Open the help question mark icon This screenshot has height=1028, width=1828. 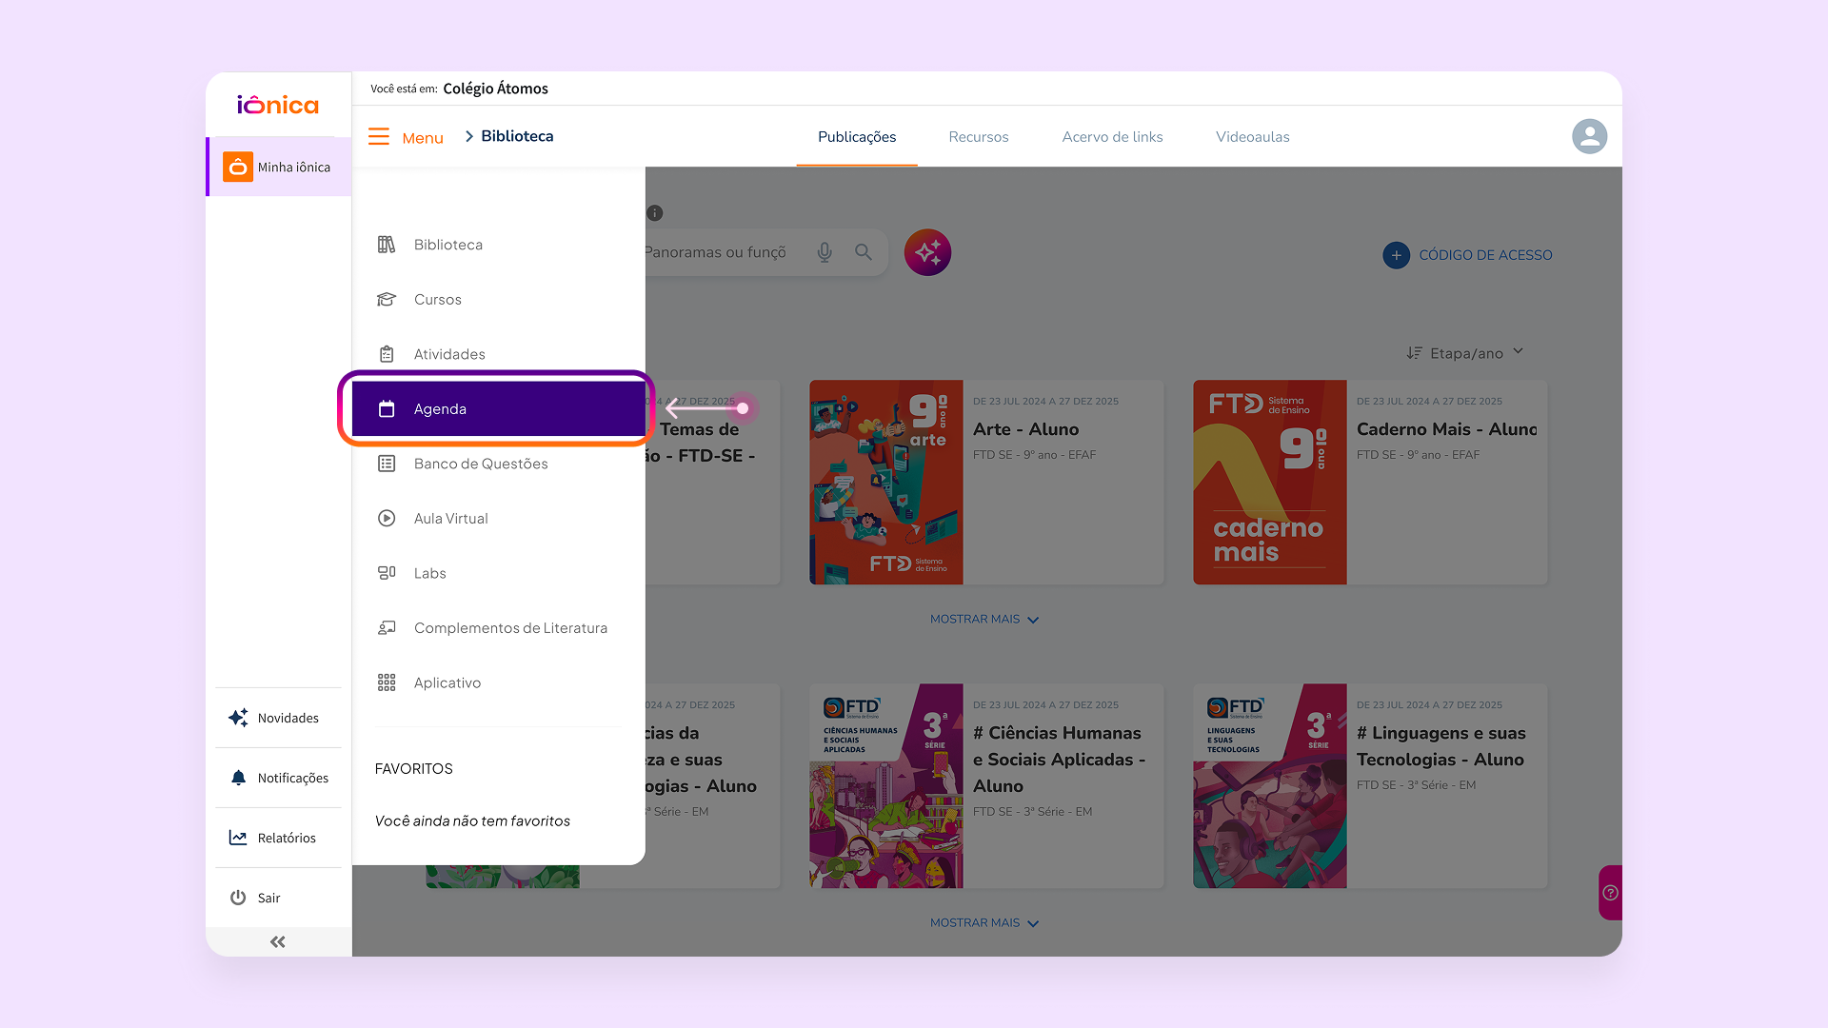1610,893
